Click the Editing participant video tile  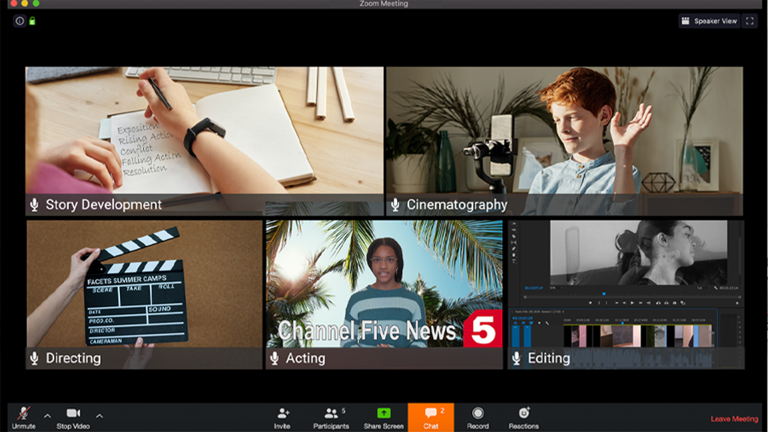(626, 288)
